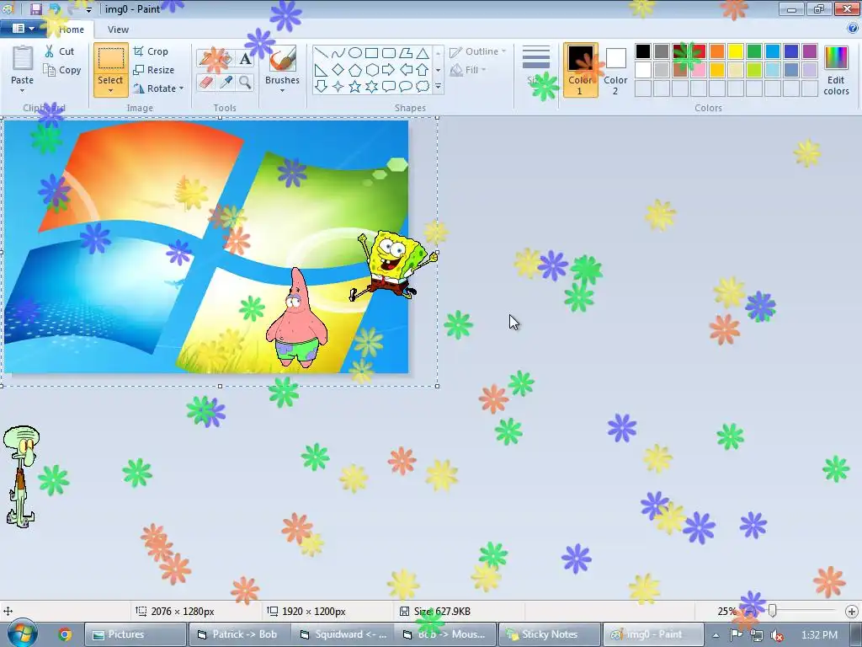Expand the Shapes gallery more arrow
The width and height of the screenshot is (862, 647).
coord(438,87)
